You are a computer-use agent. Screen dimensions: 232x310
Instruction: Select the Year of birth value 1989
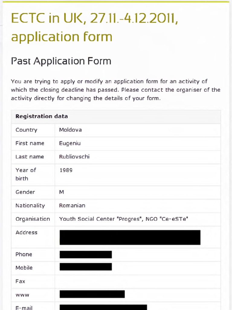click(x=66, y=170)
